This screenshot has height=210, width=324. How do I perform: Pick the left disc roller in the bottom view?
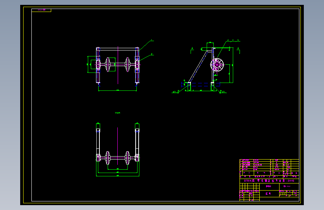[x=108, y=158]
